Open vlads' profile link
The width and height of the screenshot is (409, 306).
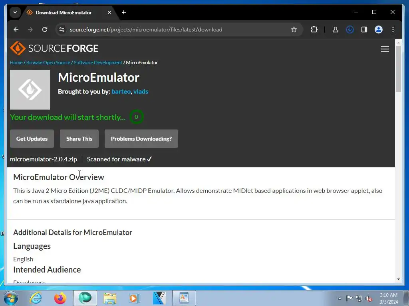tap(141, 92)
